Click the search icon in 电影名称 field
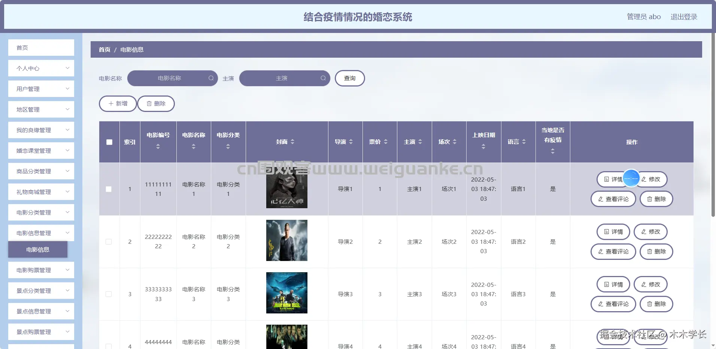This screenshot has width=716, height=349. (x=211, y=78)
